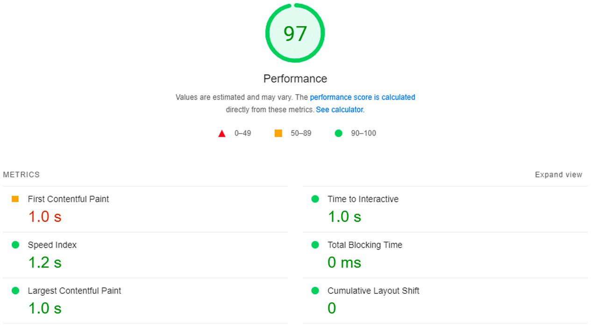Select the Performance heading label
Screen dimensions: 592x326
[x=295, y=79]
